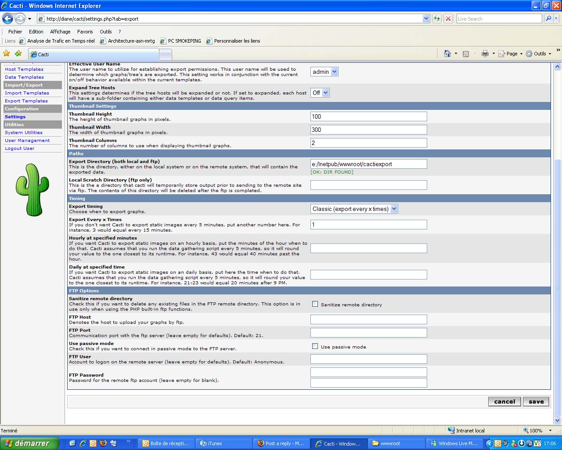The height and width of the screenshot is (450, 562).
Task: Open the Expand Tree Hosts Off dropdown
Action: click(x=320, y=93)
